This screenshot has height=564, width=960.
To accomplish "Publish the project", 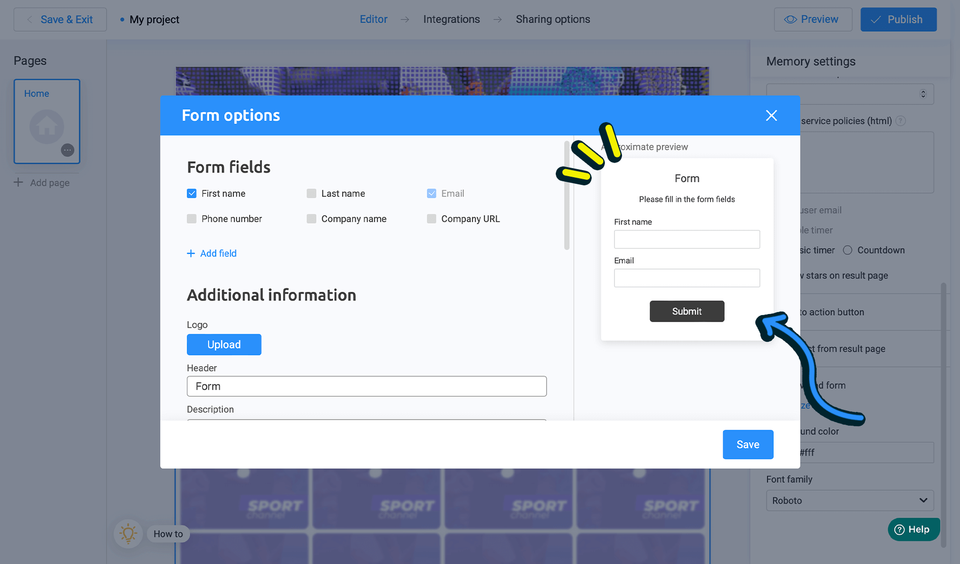I will click(898, 20).
